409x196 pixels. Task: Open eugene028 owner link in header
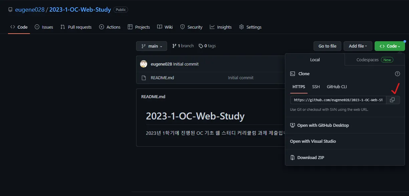pos(30,10)
